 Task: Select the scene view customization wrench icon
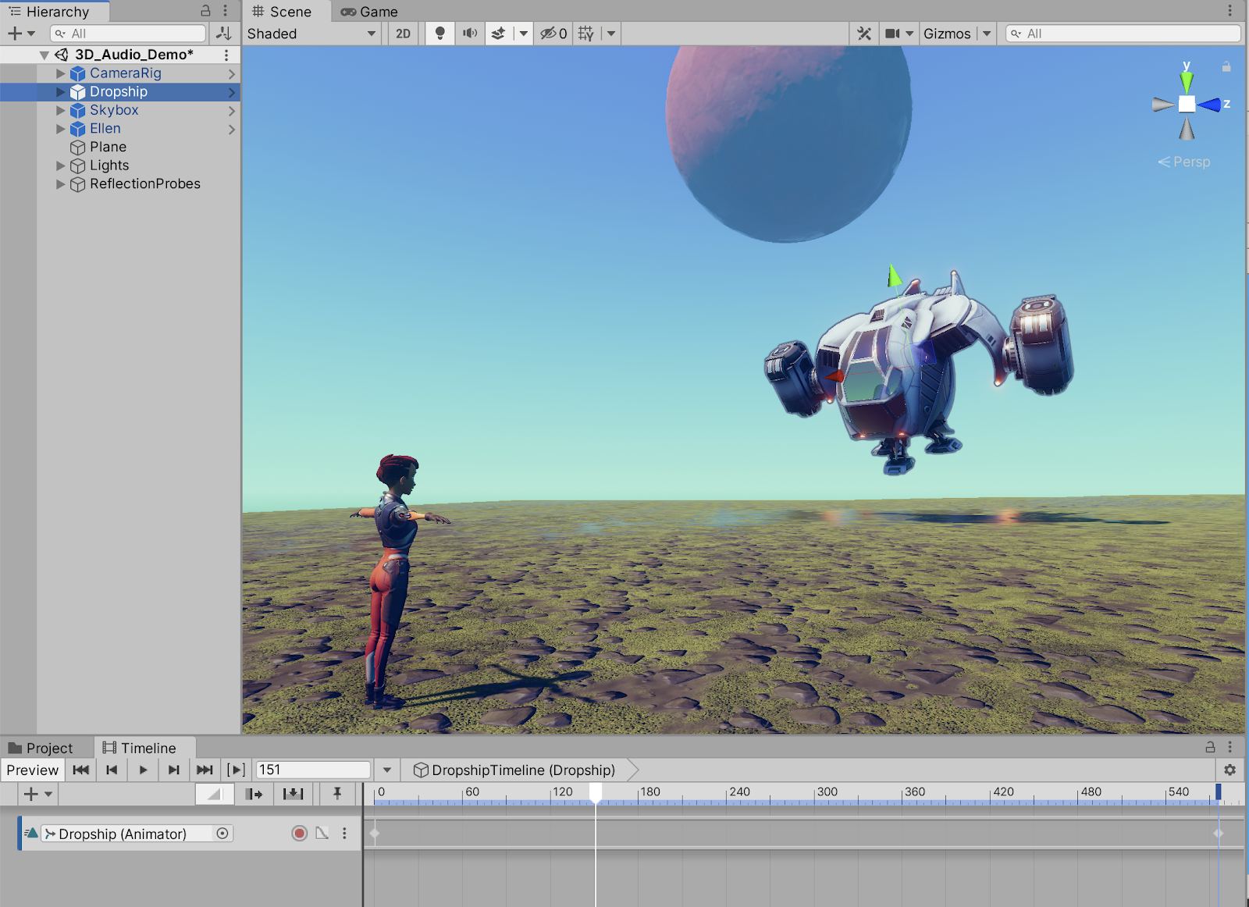click(863, 33)
